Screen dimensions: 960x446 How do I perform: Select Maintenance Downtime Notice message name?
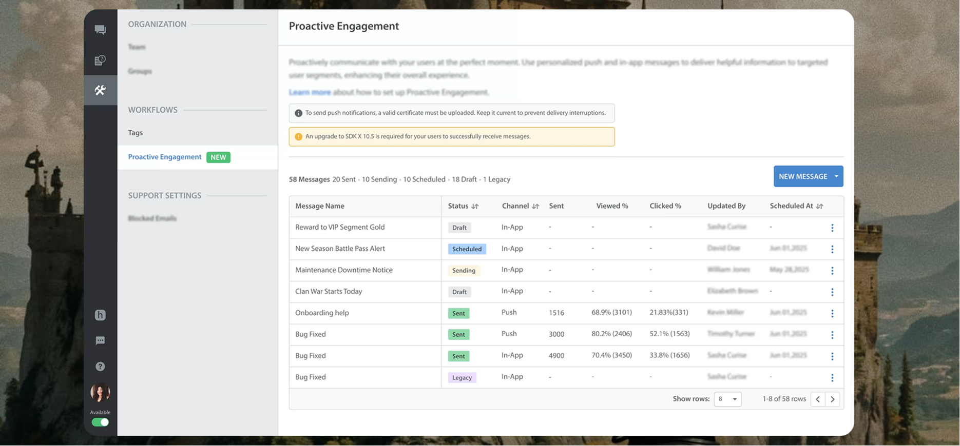pyautogui.click(x=344, y=270)
